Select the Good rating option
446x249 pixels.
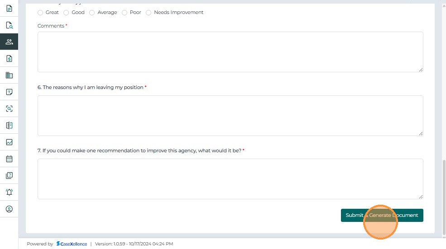(x=66, y=13)
